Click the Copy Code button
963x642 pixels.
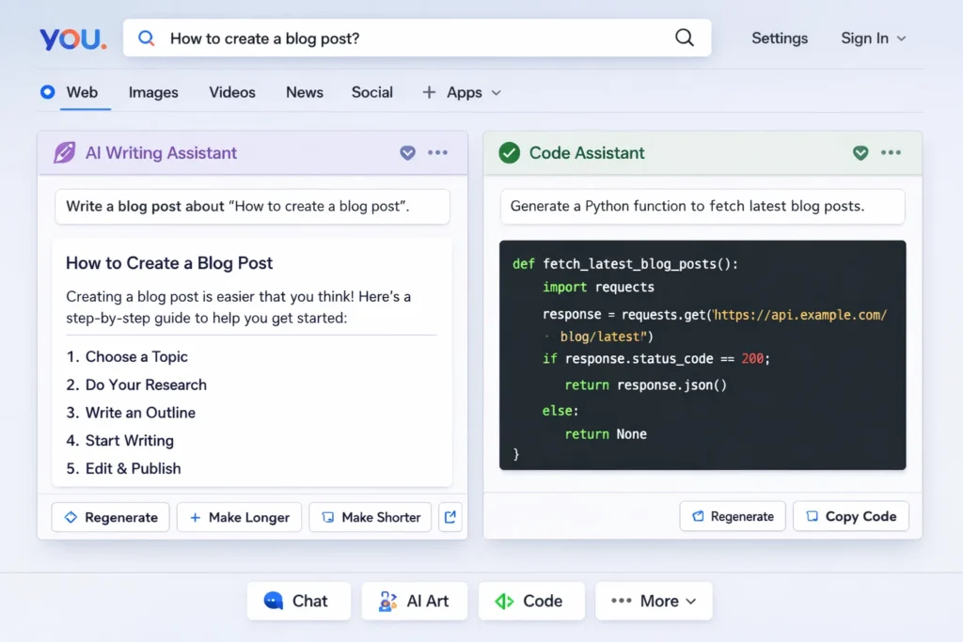[x=850, y=516]
